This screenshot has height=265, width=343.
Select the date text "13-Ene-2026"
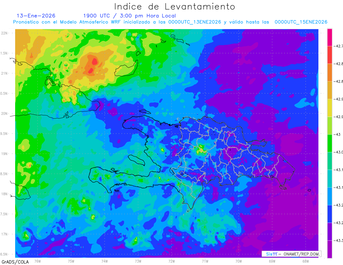pyautogui.click(x=36, y=16)
